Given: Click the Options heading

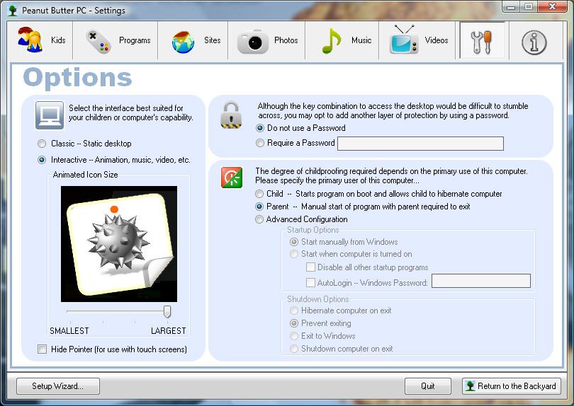Looking at the screenshot, I should (78, 78).
